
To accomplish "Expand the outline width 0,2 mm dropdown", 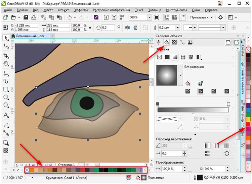I will 178,27.
